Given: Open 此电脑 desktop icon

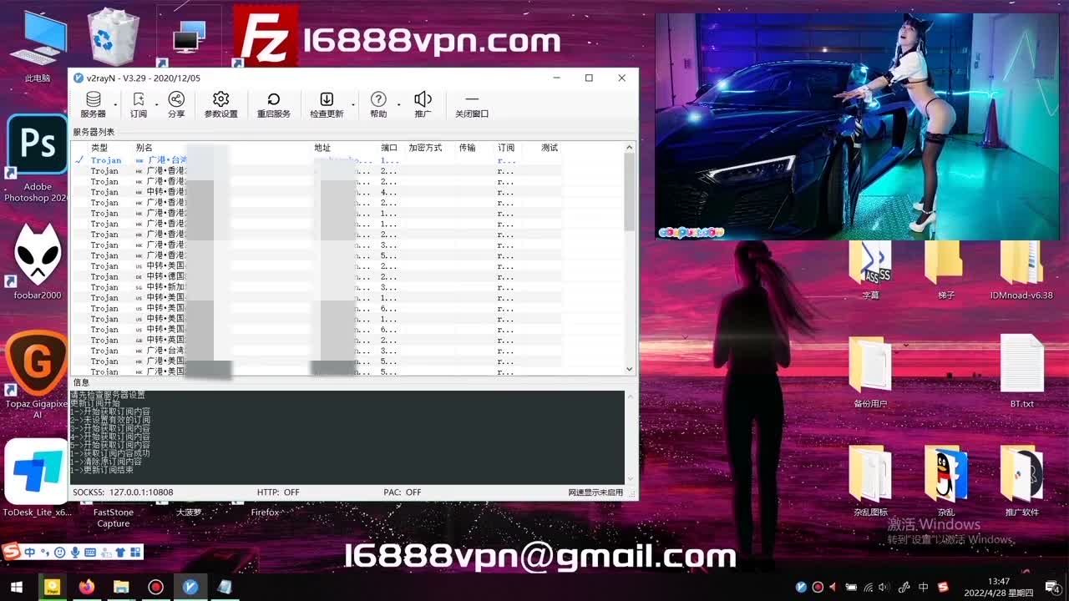Looking at the screenshot, I should tap(38, 47).
